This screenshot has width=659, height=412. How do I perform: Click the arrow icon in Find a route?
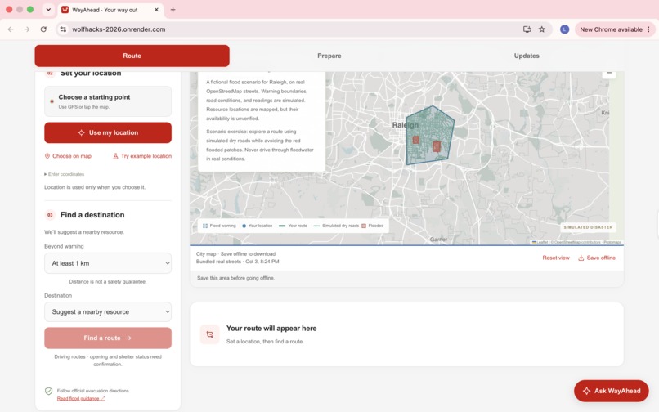click(x=128, y=338)
